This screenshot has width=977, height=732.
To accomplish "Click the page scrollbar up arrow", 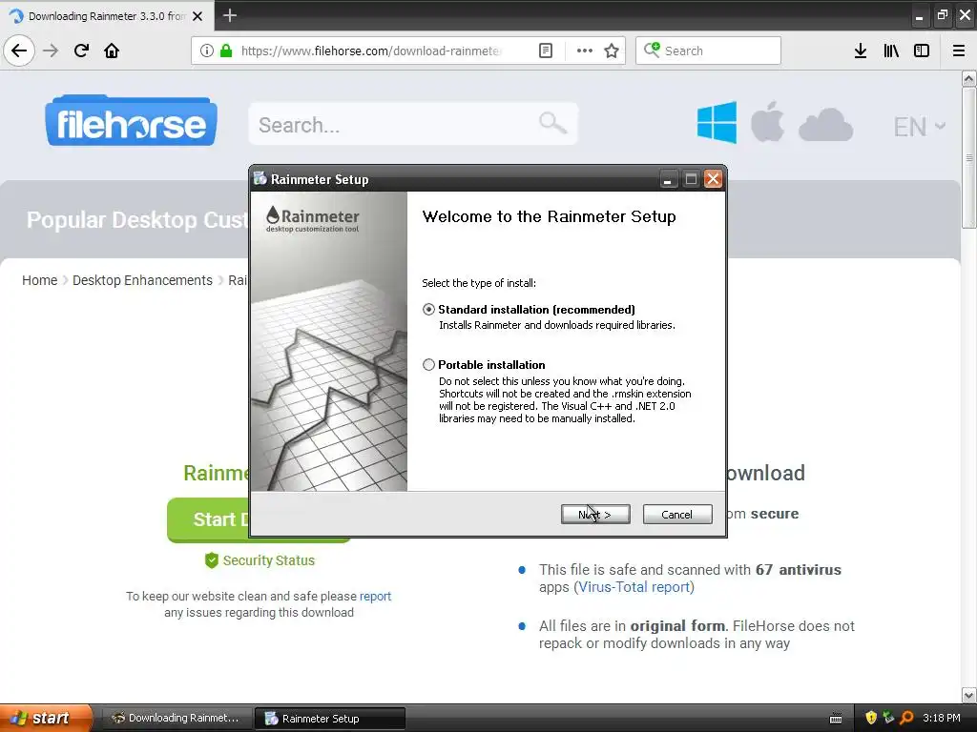I will click(968, 78).
